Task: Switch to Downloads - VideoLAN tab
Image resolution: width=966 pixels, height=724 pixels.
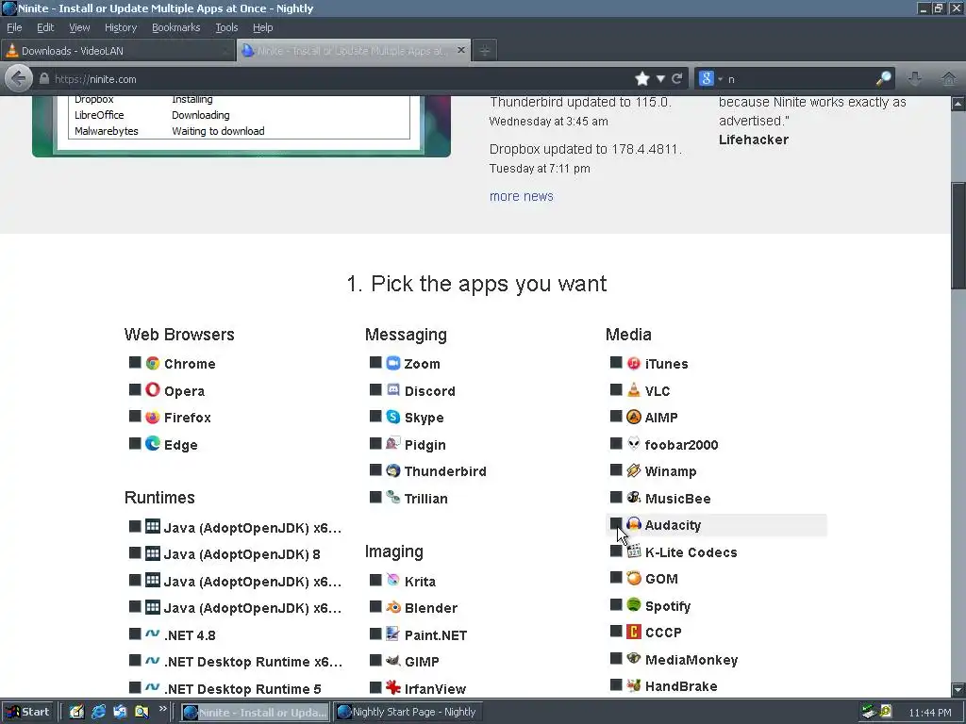Action: click(x=117, y=51)
